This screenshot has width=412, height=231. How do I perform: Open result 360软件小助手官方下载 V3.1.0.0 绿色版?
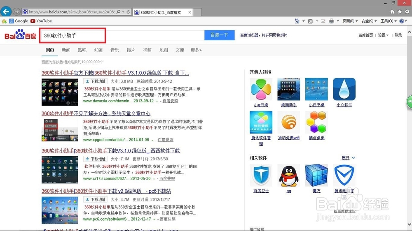(115, 73)
